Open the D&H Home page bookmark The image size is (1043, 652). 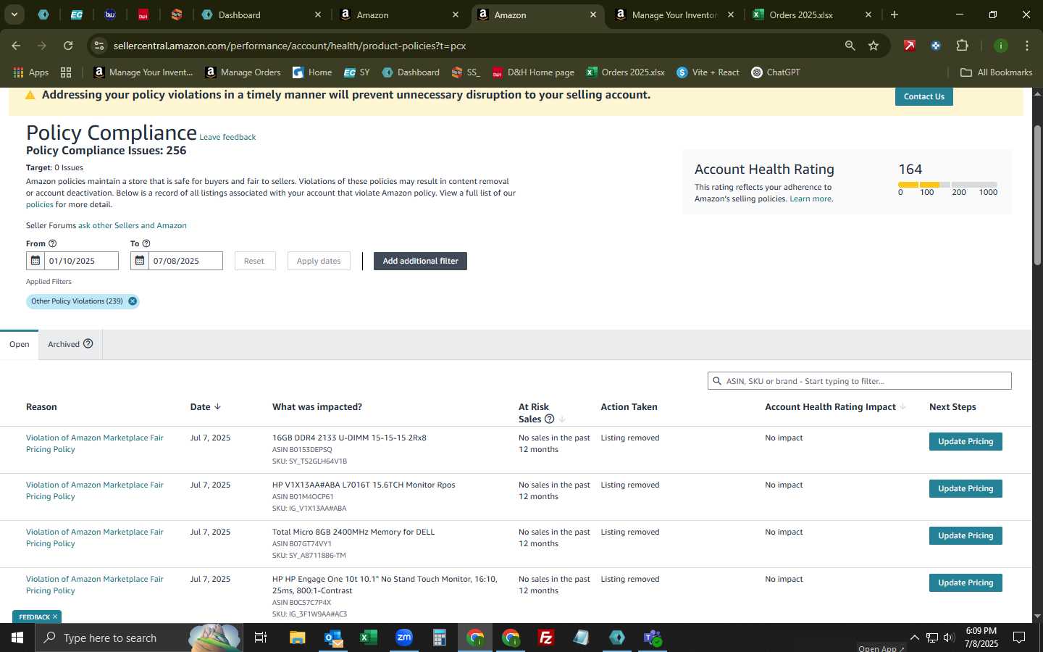533,72
